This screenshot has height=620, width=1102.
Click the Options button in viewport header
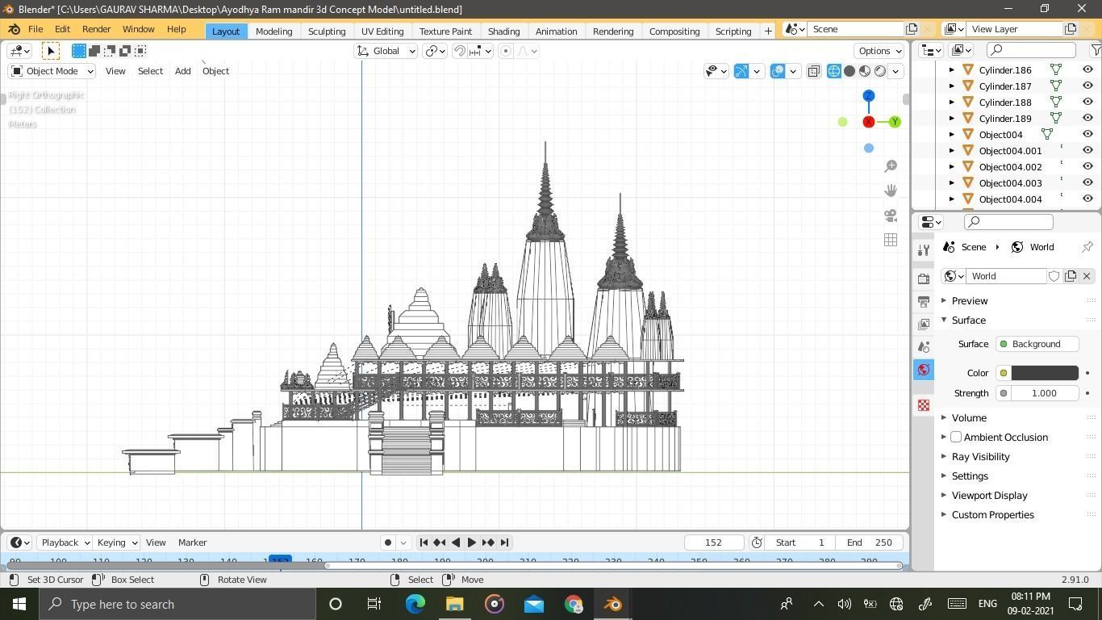(x=878, y=50)
